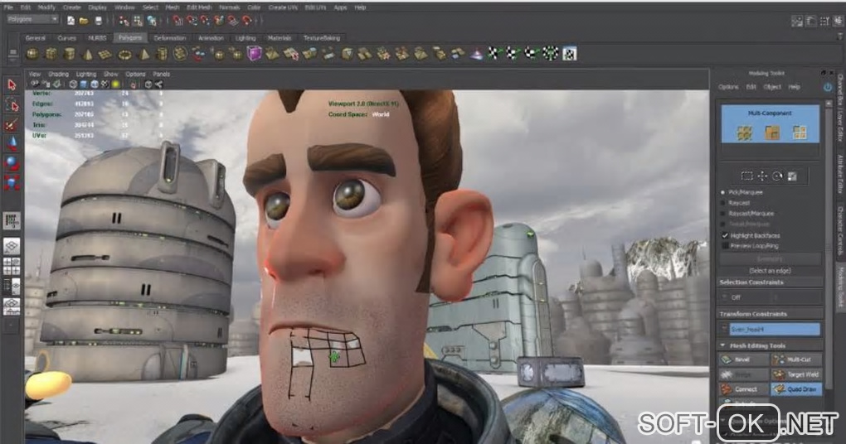Save scene using the disk icon

(98, 21)
